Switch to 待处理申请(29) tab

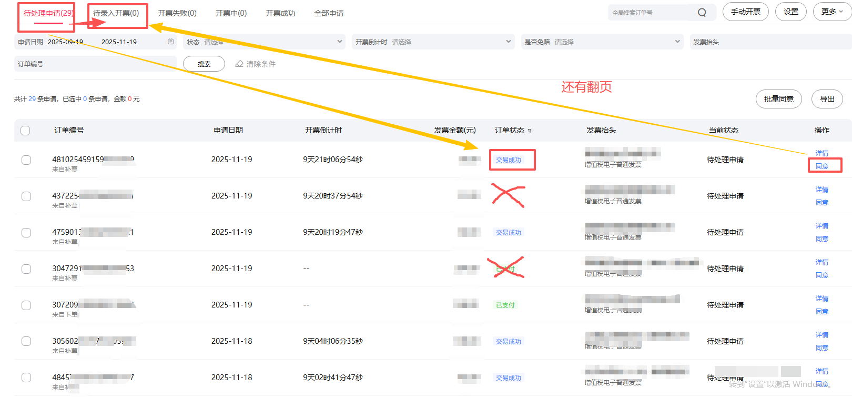[48, 13]
